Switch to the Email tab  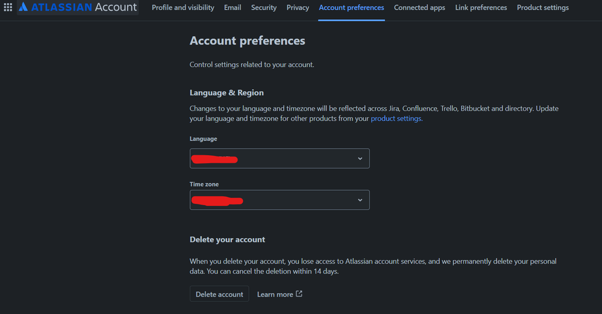pos(233,8)
